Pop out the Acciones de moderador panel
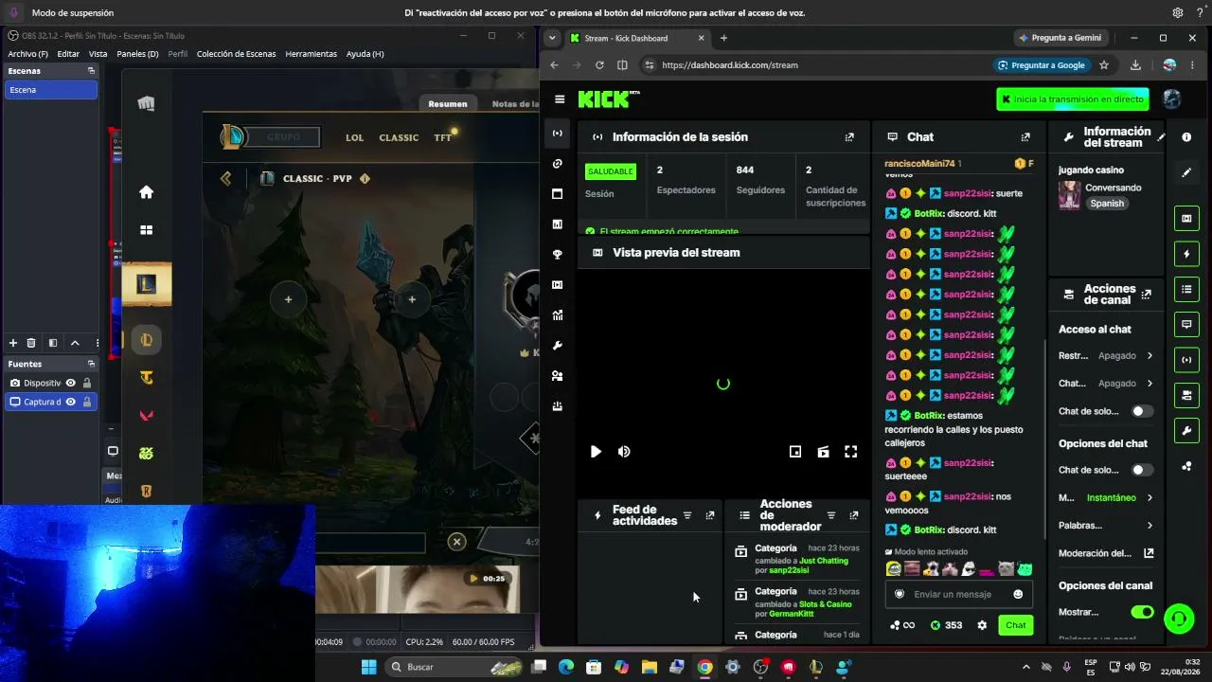Screen dimensions: 1212x682 click(x=853, y=515)
